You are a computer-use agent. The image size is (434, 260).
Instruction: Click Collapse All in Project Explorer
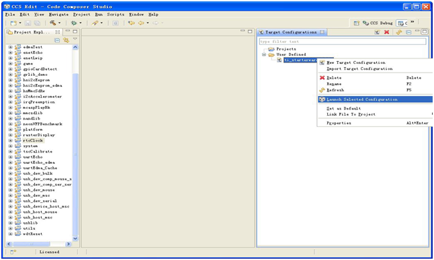point(57,40)
